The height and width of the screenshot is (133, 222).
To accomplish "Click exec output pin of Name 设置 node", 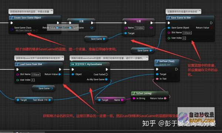I will click(151, 23).
